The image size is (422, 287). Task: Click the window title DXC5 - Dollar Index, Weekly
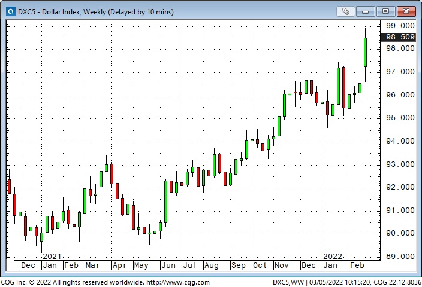point(96,12)
